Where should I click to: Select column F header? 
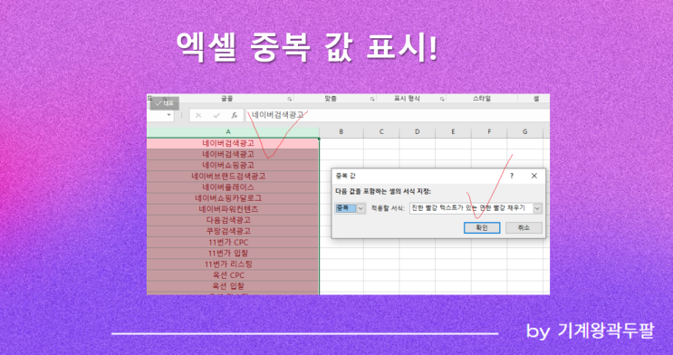pyautogui.click(x=489, y=132)
